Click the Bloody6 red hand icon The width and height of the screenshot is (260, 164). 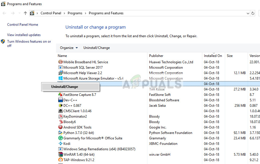(x=61, y=122)
